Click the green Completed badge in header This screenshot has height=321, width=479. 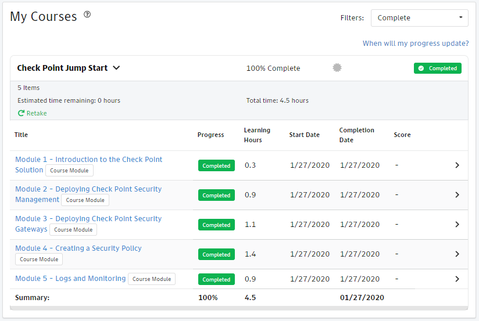(x=438, y=68)
